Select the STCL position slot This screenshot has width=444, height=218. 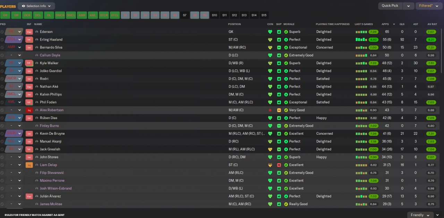(x=115, y=15)
